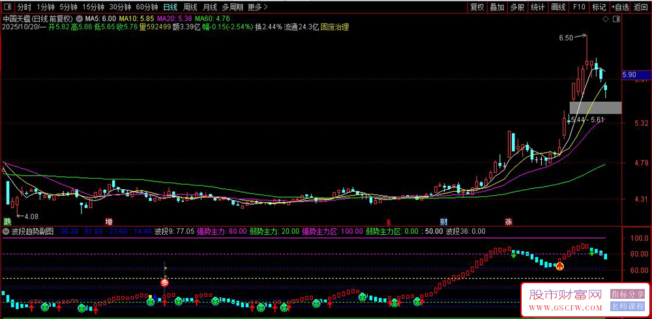Click the 流通24.3亿 float value
652x319 pixels.
pyautogui.click(x=301, y=27)
